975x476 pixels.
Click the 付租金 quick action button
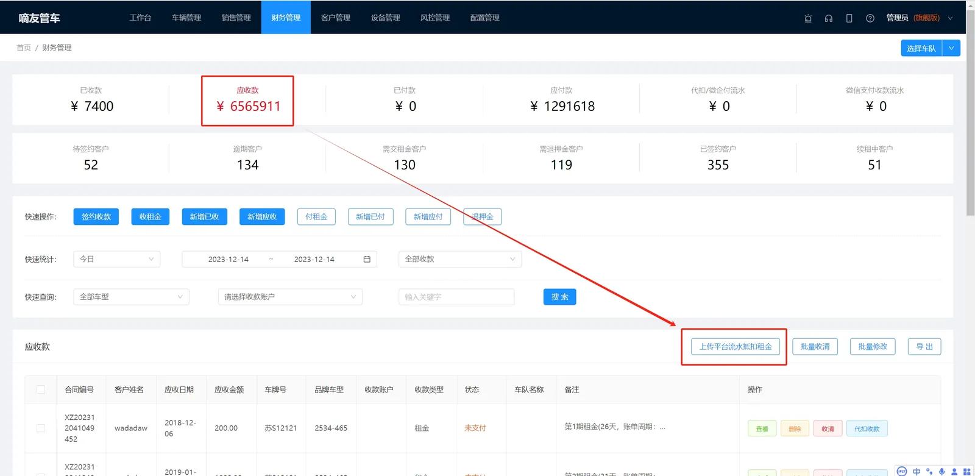316,217
